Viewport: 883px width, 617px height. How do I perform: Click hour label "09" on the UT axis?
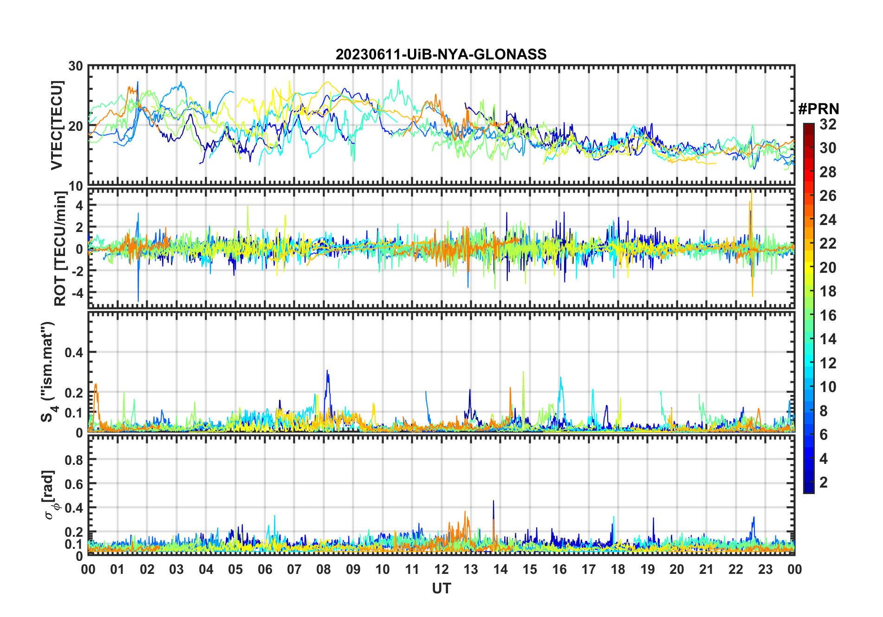point(353,569)
